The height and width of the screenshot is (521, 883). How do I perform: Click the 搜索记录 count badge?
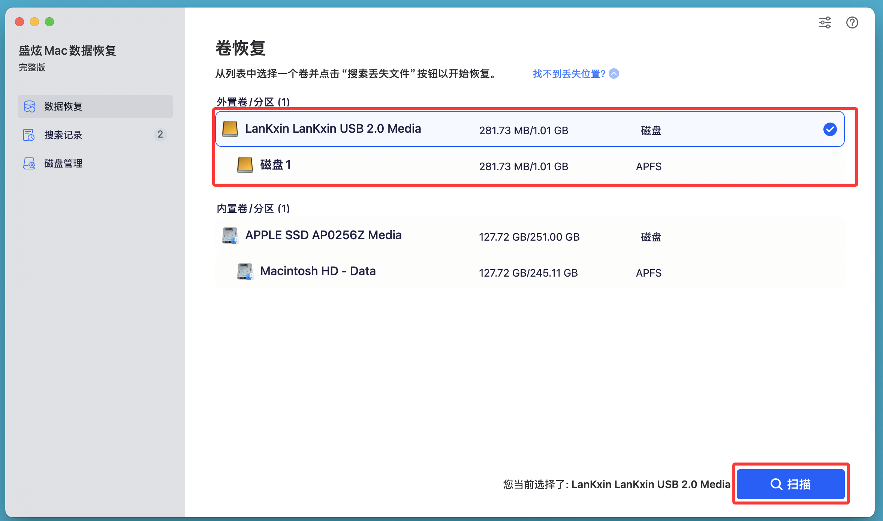pyautogui.click(x=160, y=135)
